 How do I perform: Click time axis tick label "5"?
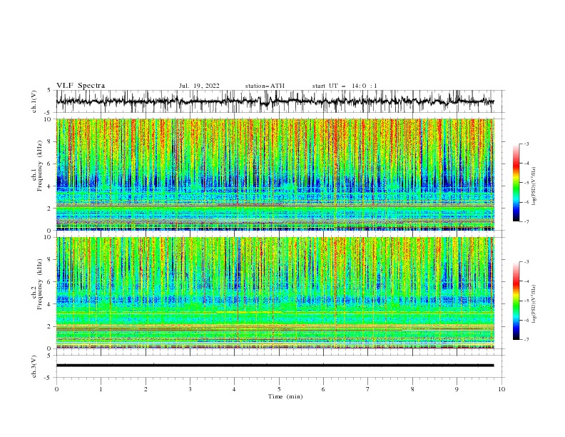(x=279, y=389)
